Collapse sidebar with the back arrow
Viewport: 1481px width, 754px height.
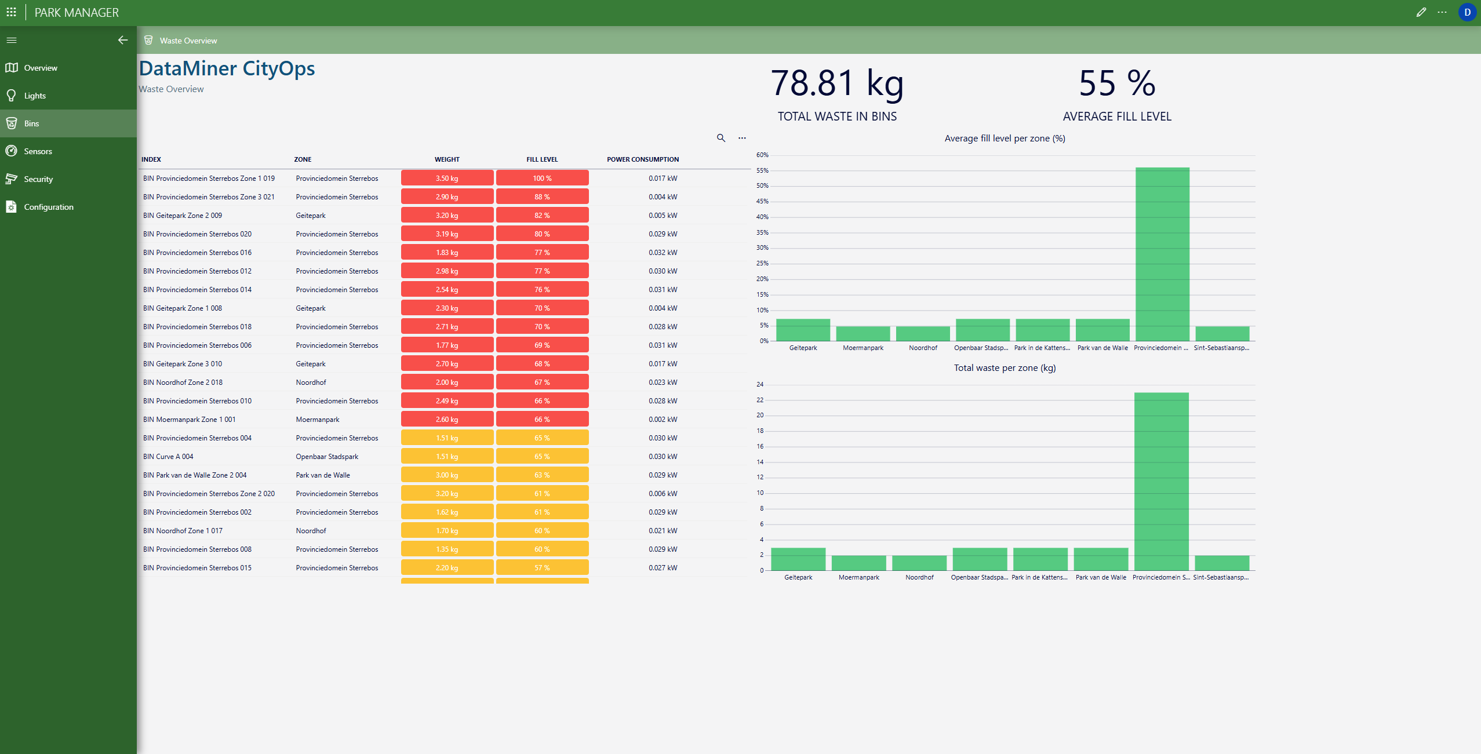[122, 40]
